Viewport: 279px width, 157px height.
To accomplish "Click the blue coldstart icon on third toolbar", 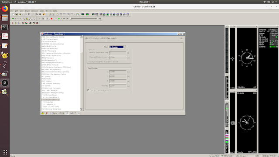I will click(19, 23).
